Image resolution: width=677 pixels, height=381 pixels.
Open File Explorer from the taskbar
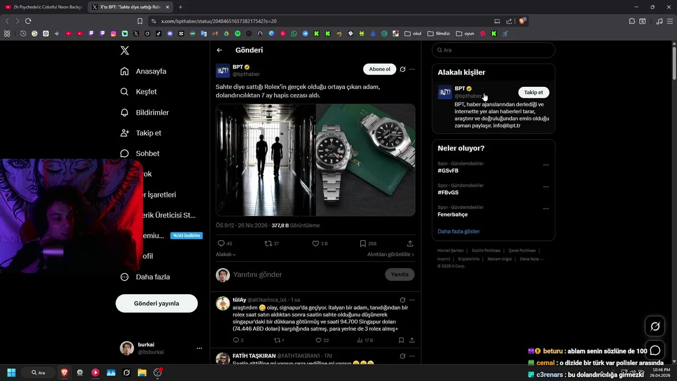(x=142, y=373)
